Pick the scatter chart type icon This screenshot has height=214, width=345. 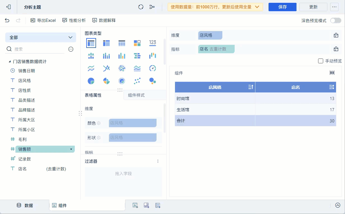pos(137,81)
